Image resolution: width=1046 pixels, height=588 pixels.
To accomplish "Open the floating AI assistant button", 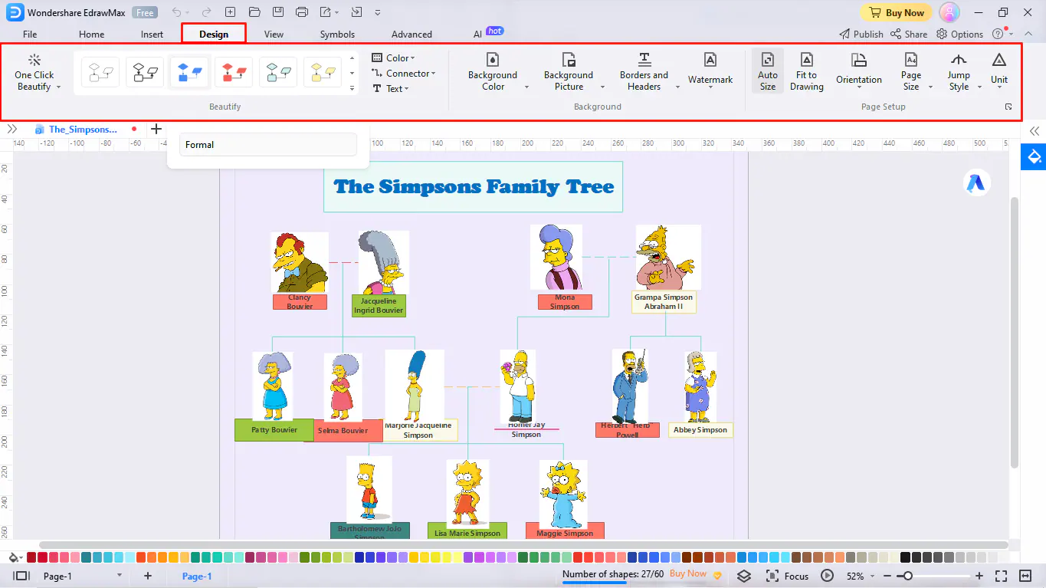I will pos(977,182).
